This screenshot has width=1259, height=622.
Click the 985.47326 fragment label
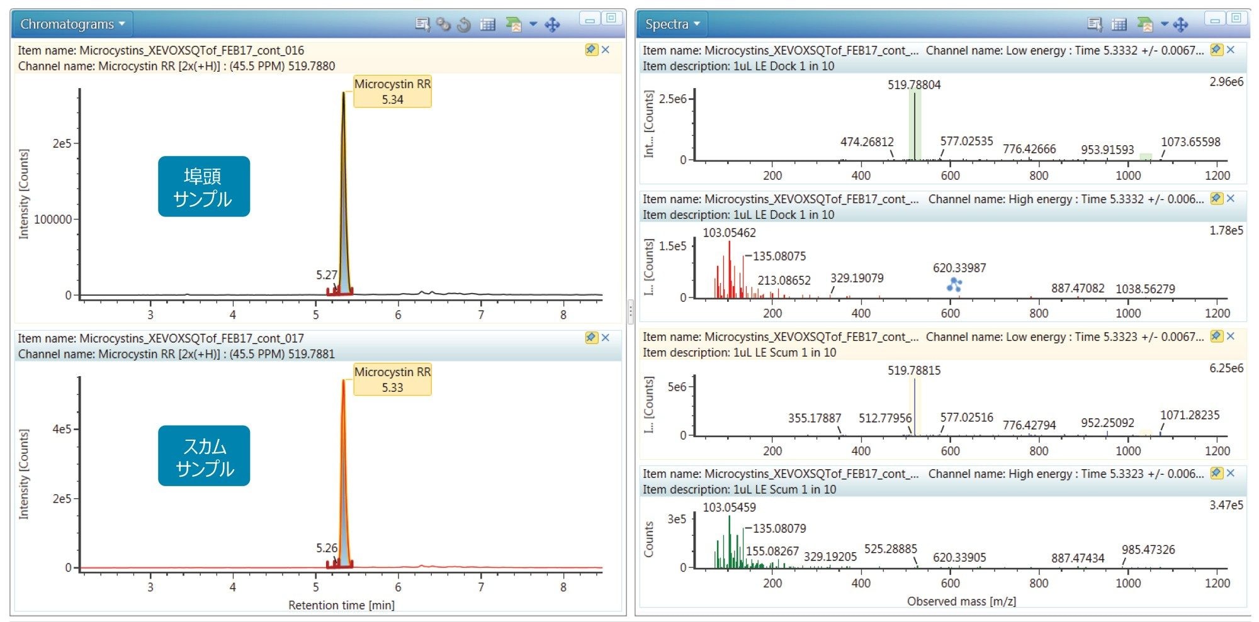pos(1148,550)
